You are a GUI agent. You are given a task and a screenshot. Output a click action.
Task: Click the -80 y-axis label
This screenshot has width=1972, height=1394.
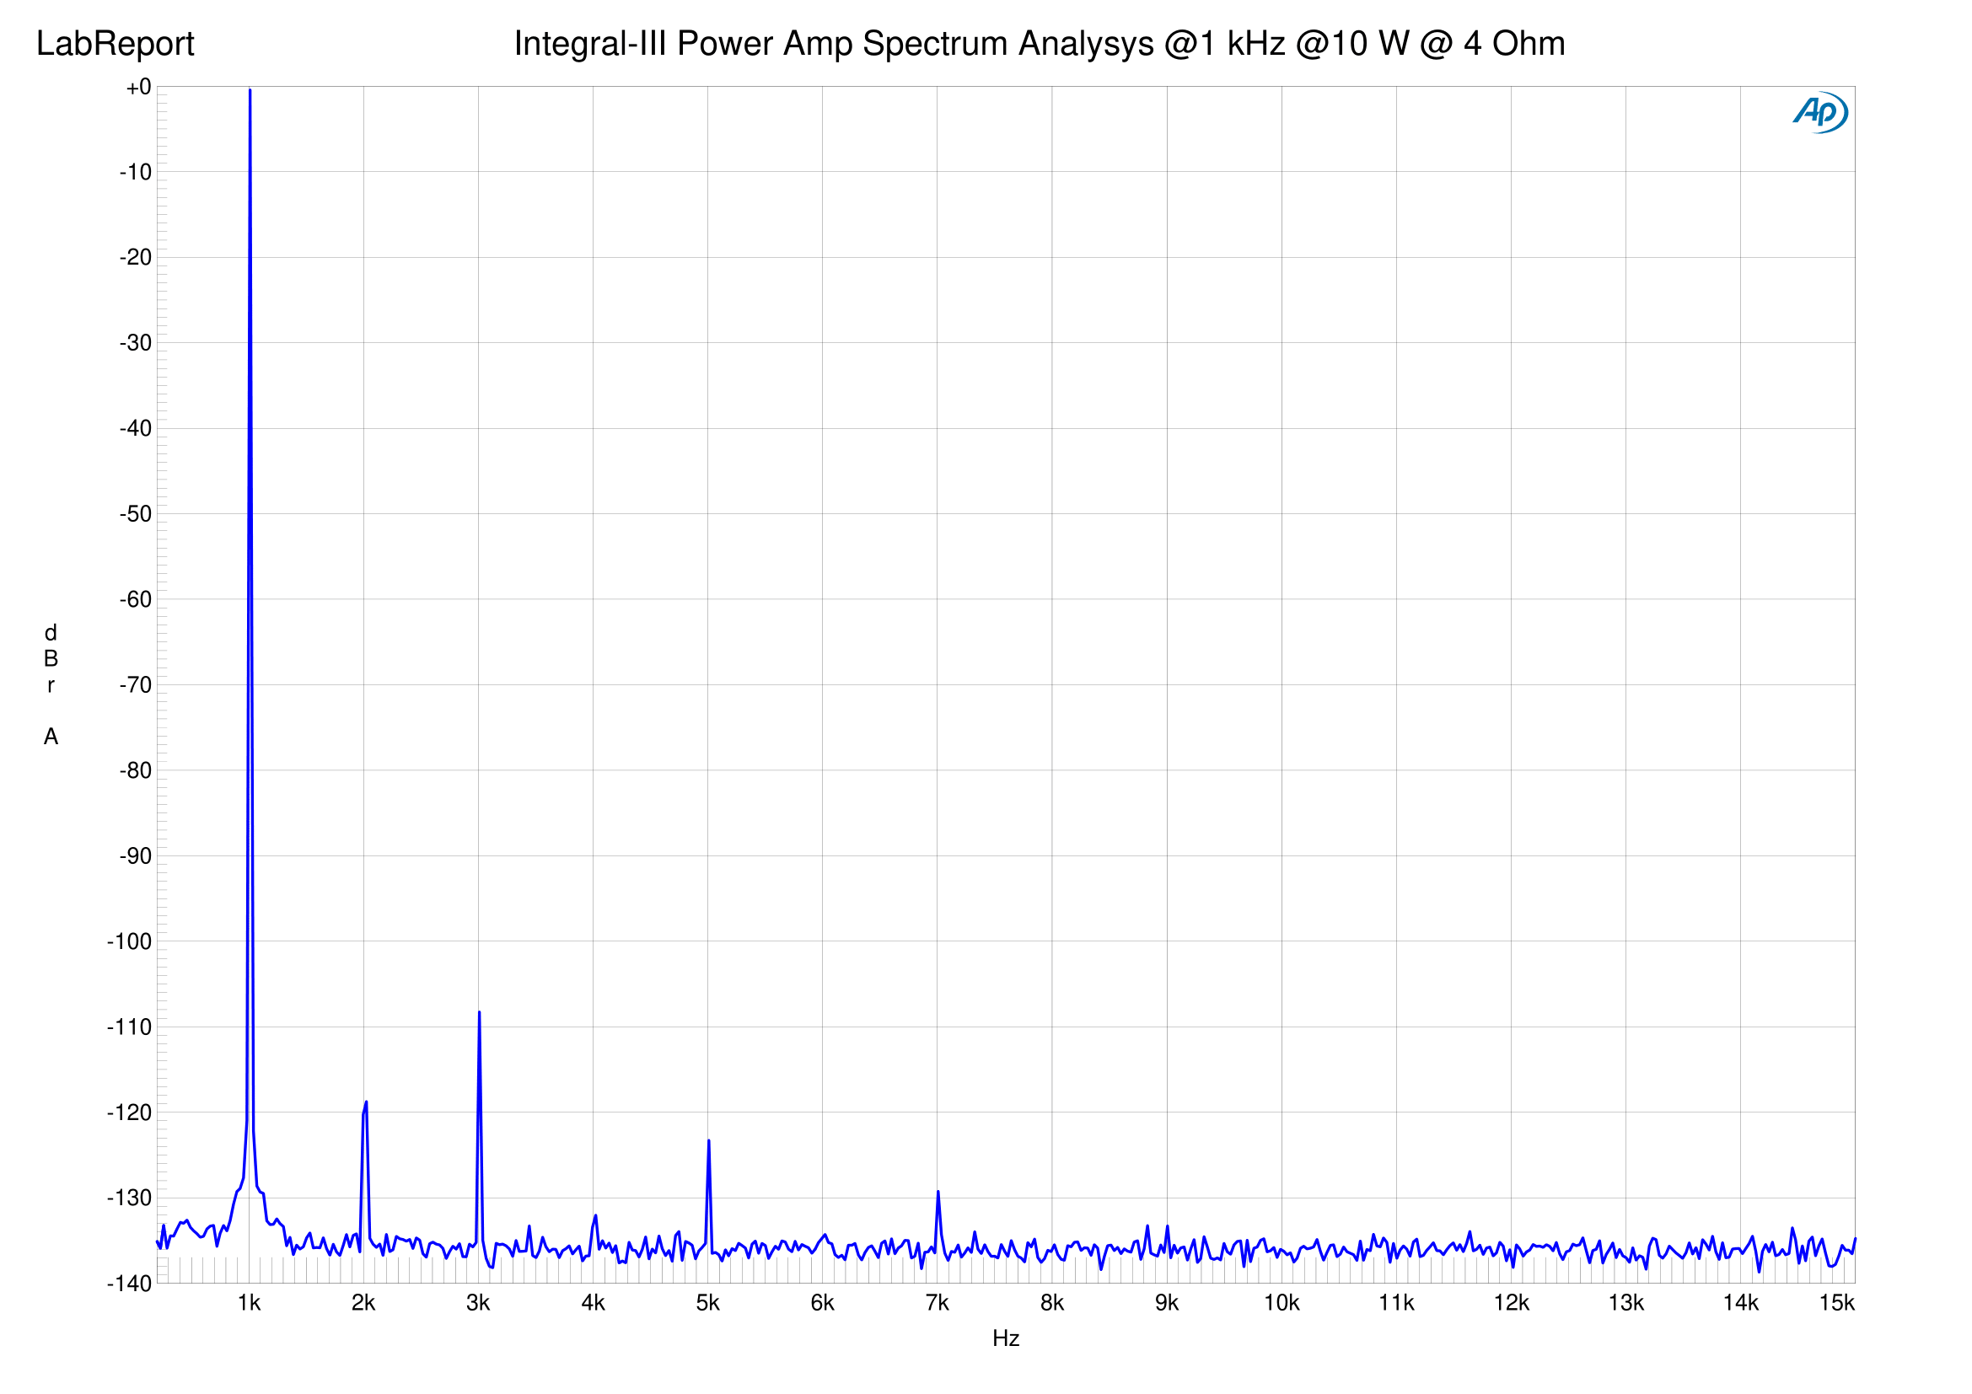(x=136, y=770)
